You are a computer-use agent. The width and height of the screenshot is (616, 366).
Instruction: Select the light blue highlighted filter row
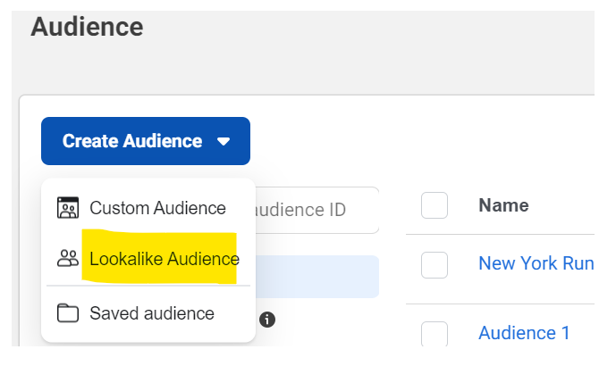316,277
